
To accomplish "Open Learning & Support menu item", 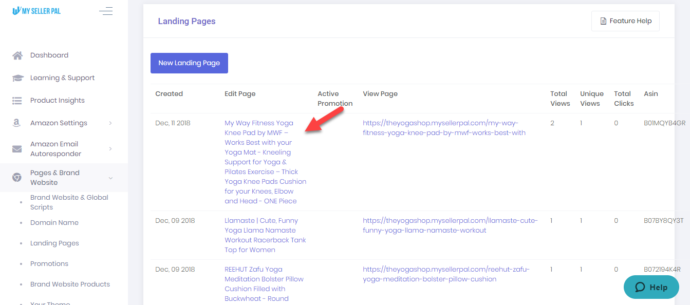I will (x=62, y=78).
